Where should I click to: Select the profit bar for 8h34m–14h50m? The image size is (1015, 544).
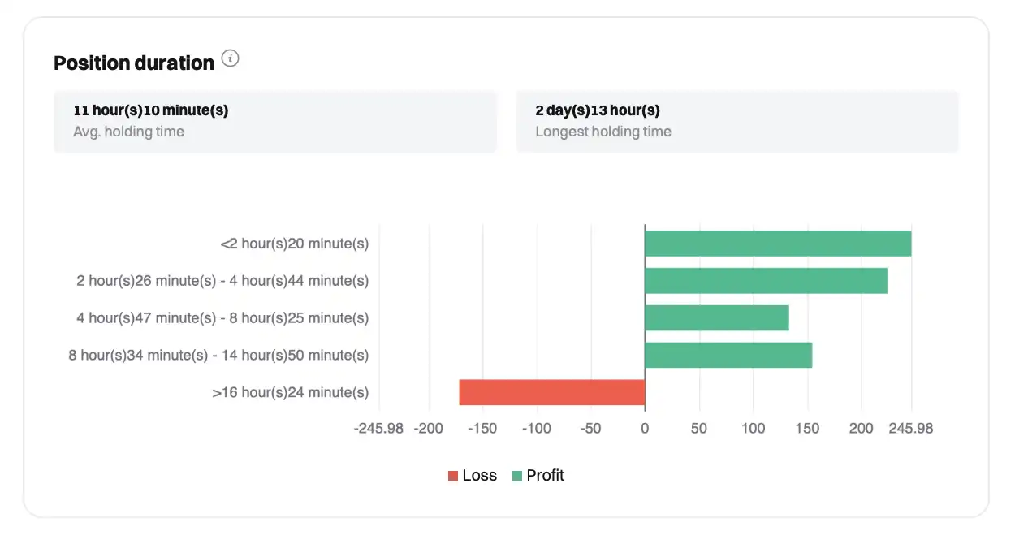coord(728,356)
